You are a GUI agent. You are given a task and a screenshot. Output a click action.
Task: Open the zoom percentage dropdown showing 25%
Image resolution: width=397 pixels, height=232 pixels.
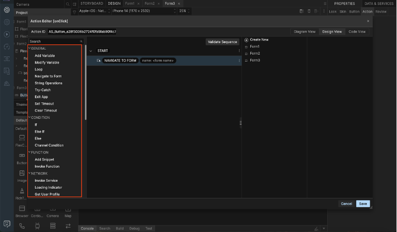[x=184, y=11]
